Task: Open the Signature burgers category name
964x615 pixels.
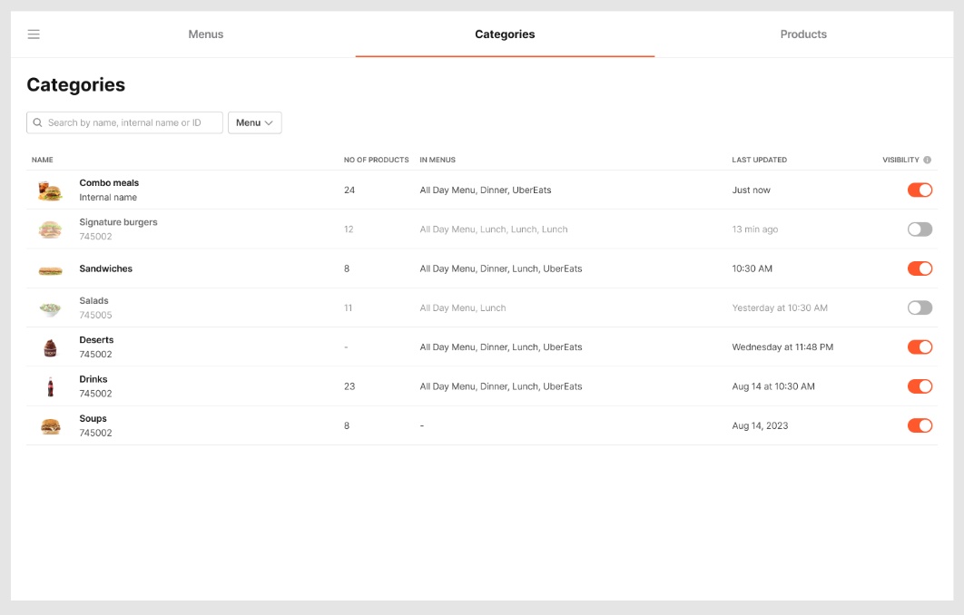Action: pyautogui.click(x=118, y=222)
